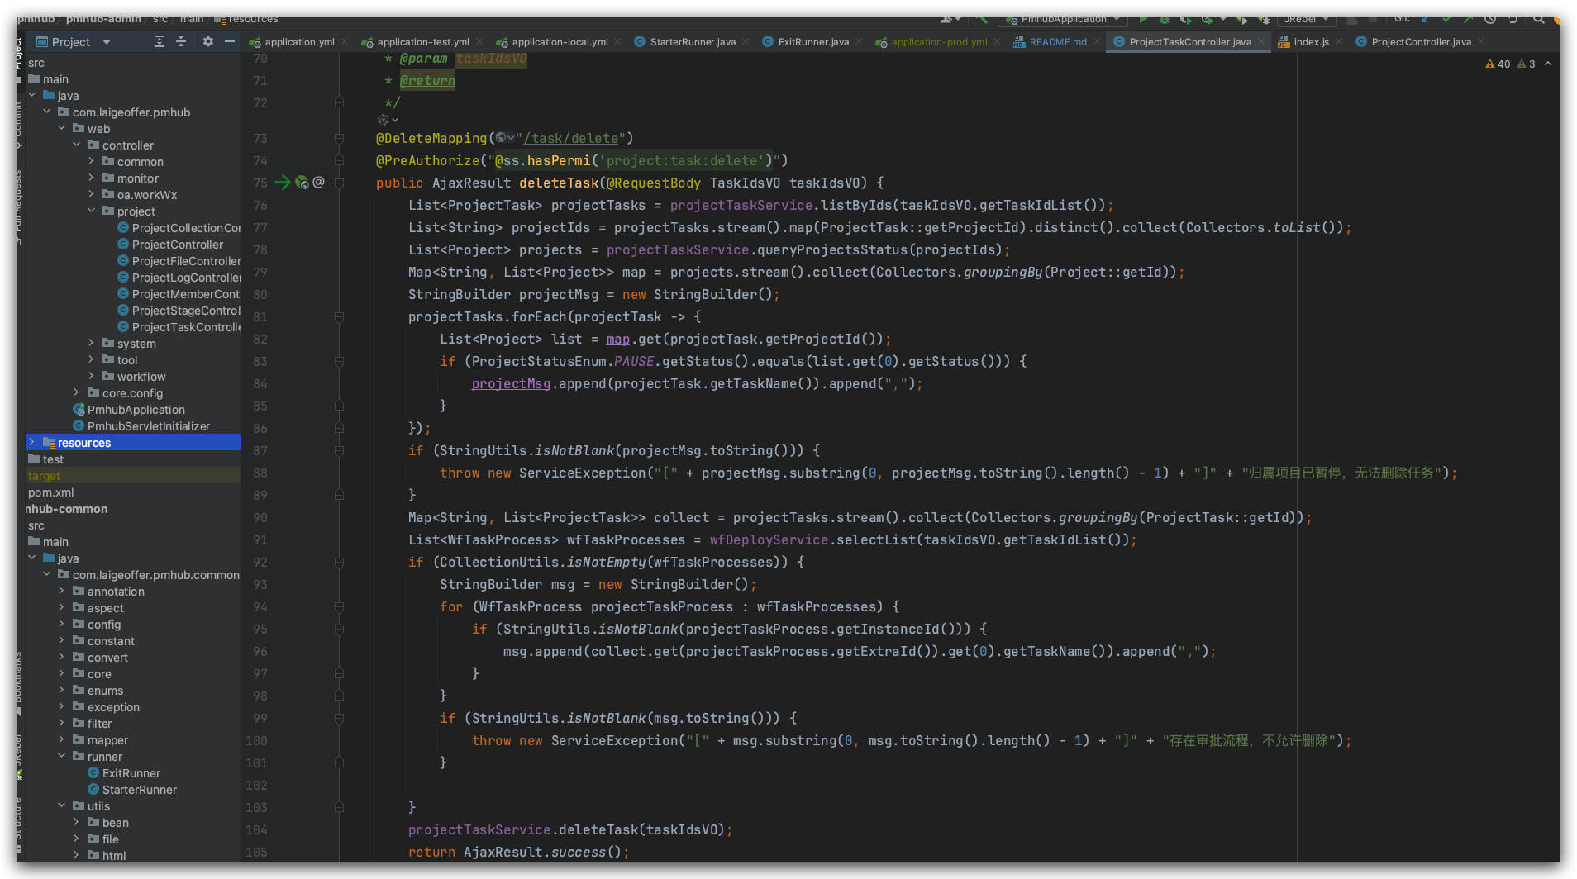Commit changes with the Git checkmark icon

pos(1446,19)
